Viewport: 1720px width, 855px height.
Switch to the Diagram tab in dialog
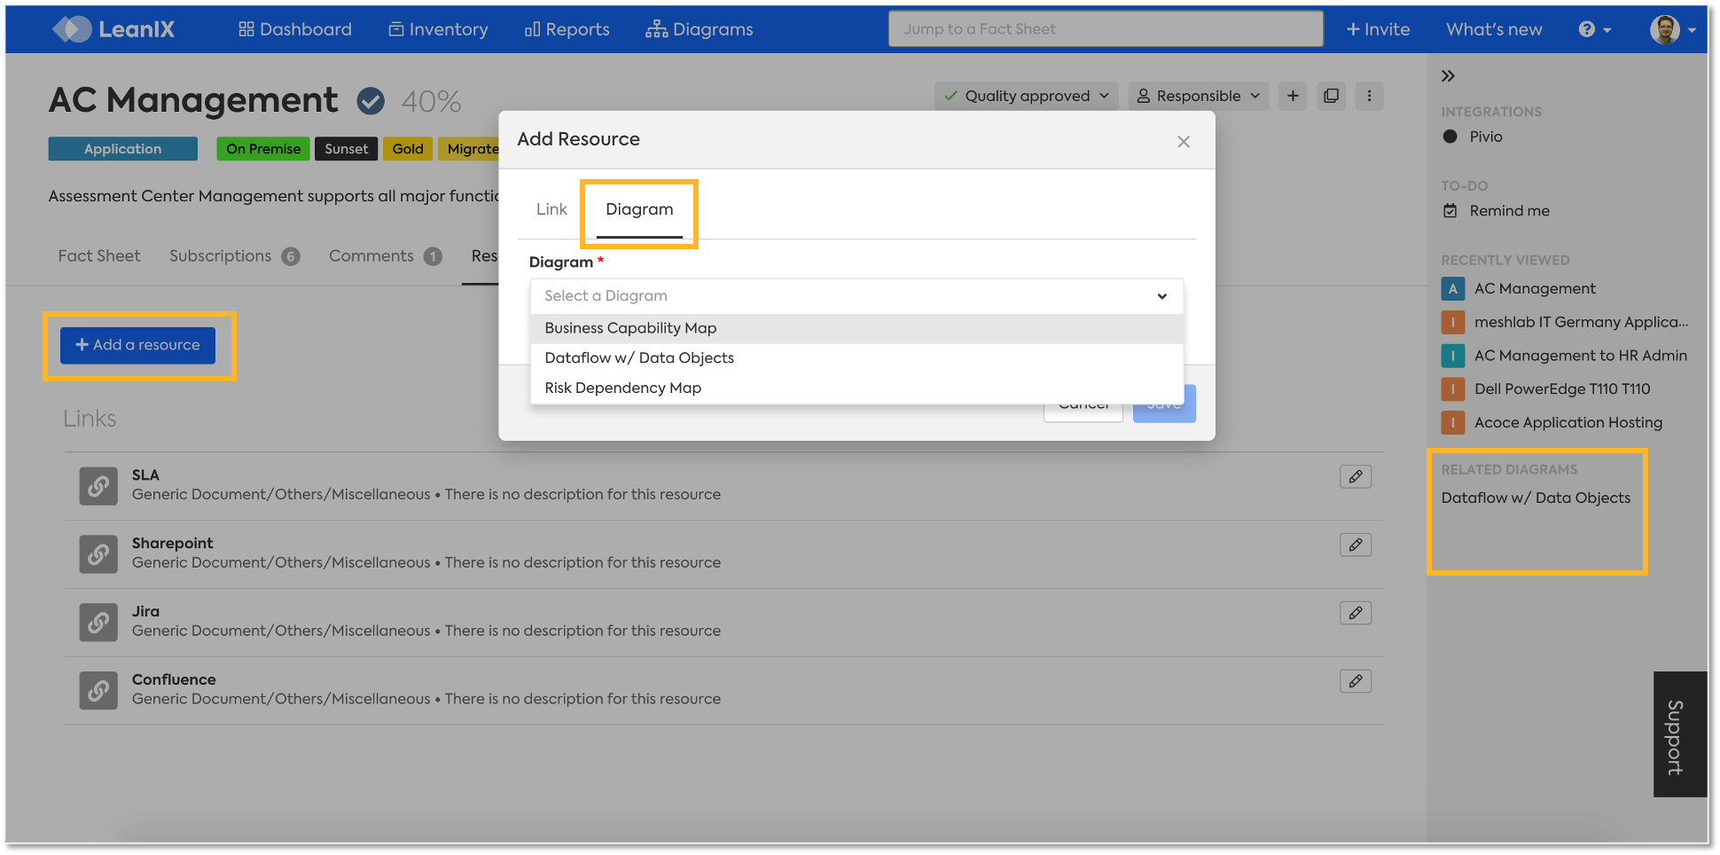639,209
